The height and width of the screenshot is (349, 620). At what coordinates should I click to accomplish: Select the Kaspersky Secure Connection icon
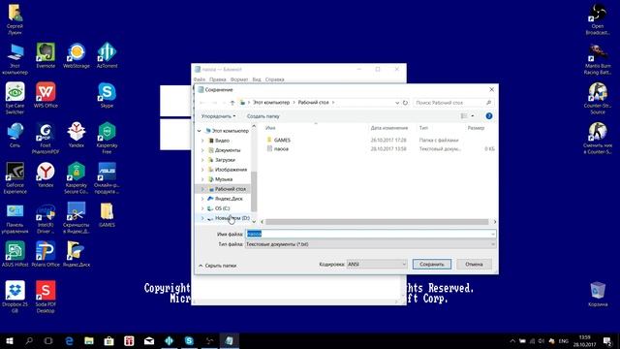click(77, 177)
